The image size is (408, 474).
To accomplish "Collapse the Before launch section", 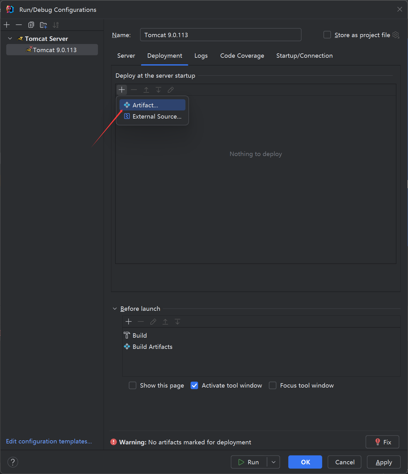I will pos(115,309).
